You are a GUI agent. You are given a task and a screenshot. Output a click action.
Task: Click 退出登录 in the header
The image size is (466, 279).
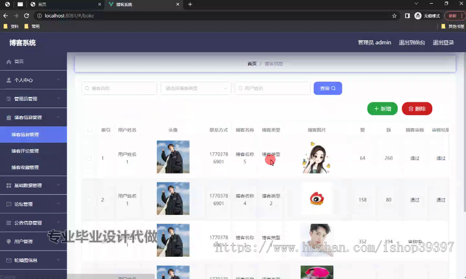coord(443,43)
